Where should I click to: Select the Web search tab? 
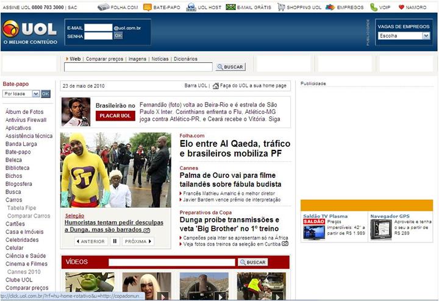click(75, 58)
